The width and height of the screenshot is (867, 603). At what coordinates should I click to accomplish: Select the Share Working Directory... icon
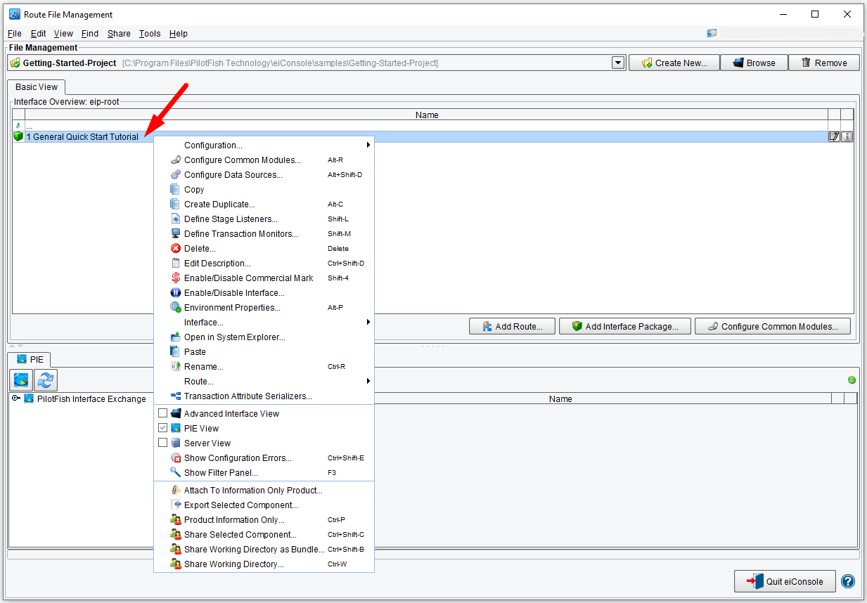tap(176, 564)
